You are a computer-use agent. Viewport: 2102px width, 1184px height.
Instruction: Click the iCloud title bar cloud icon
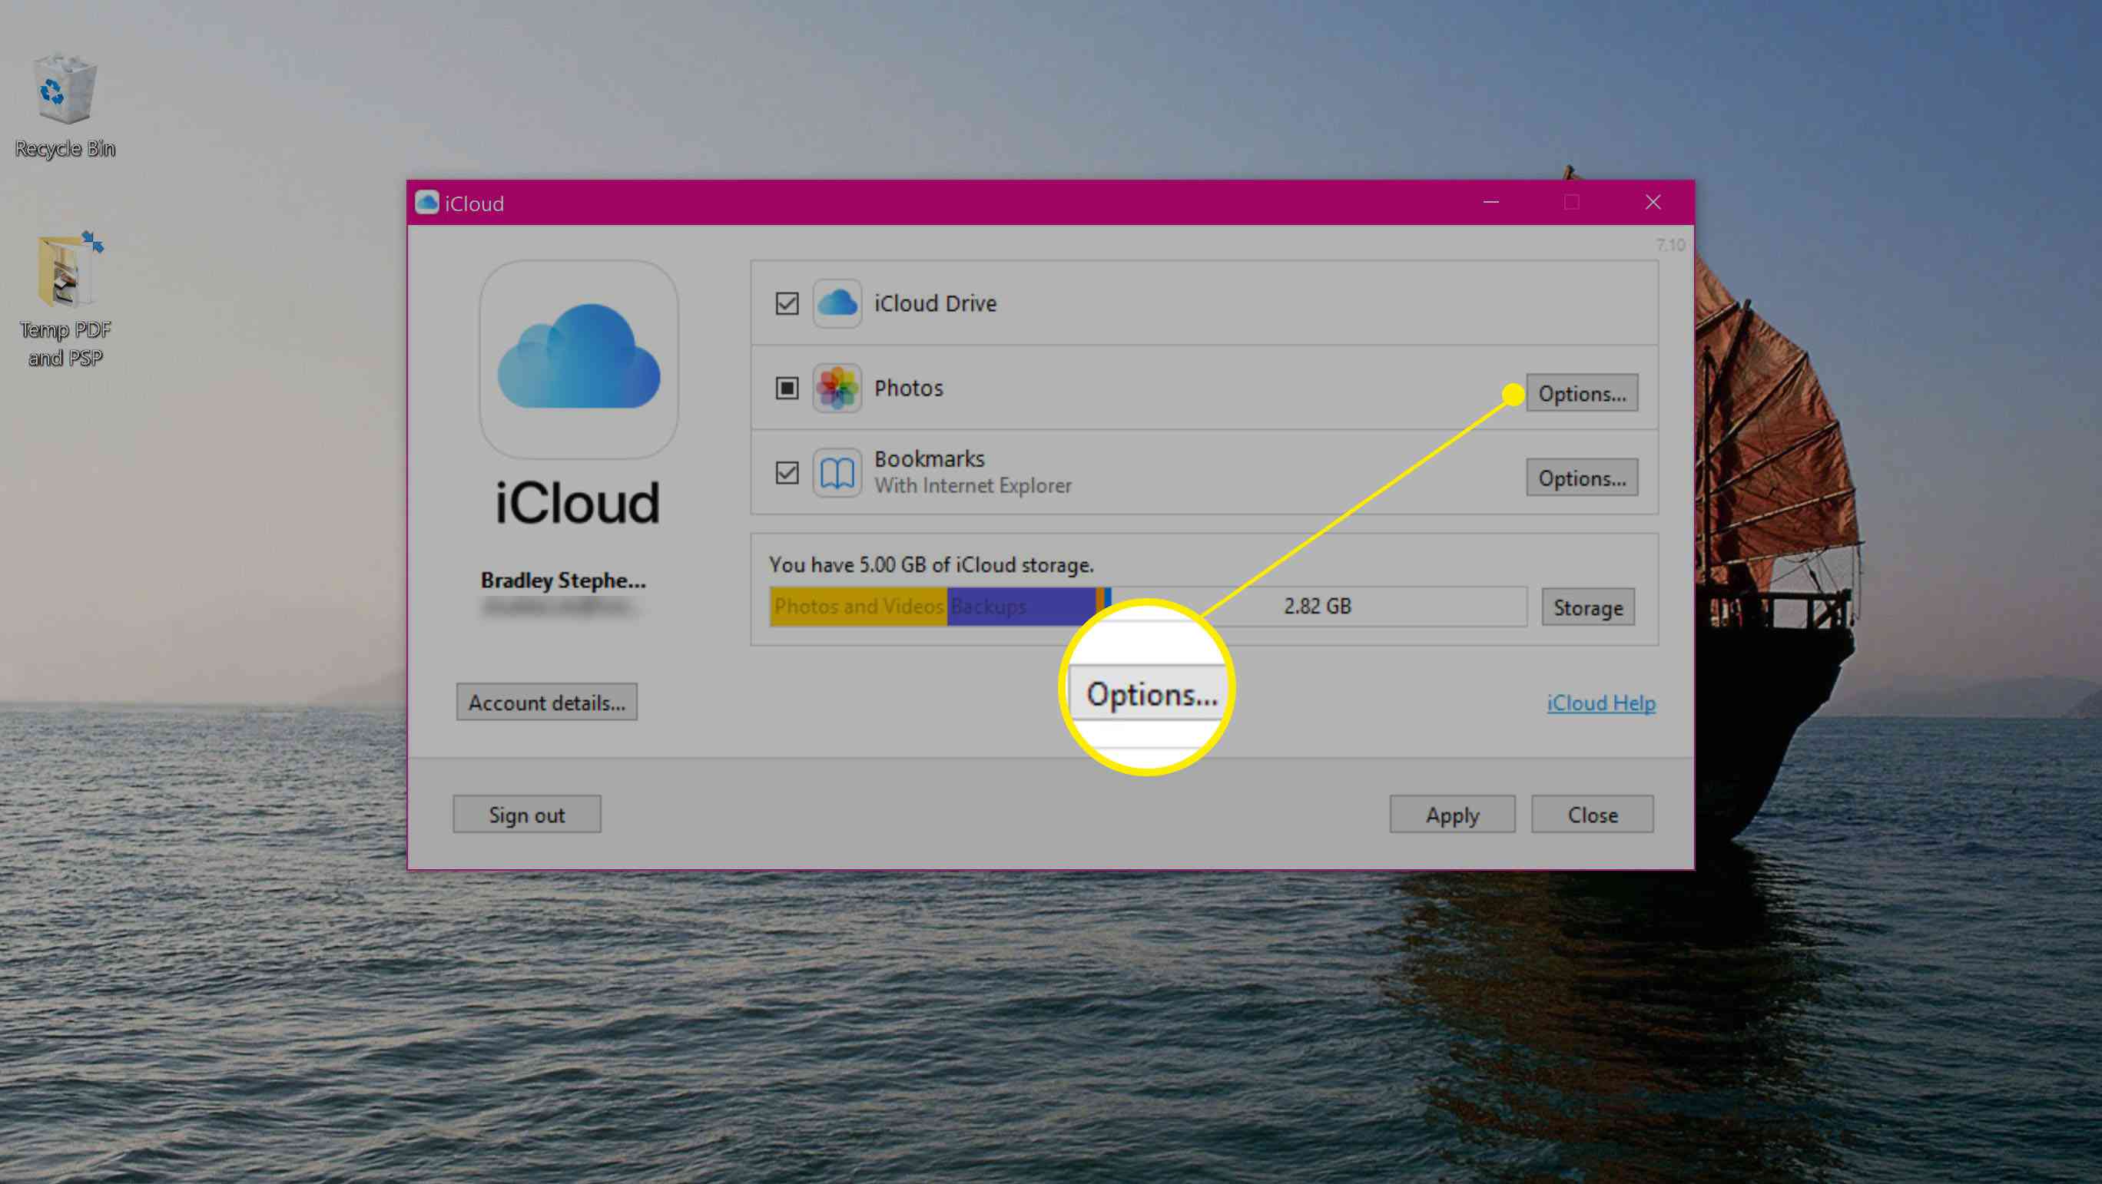(426, 202)
